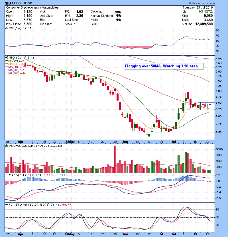
Task: Click the 'VWAP:' label
Action: [70, 24]
